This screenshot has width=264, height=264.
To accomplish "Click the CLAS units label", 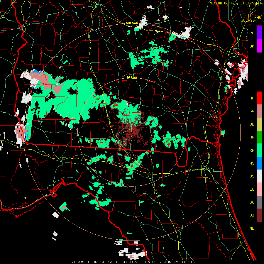I will (248, 20).
